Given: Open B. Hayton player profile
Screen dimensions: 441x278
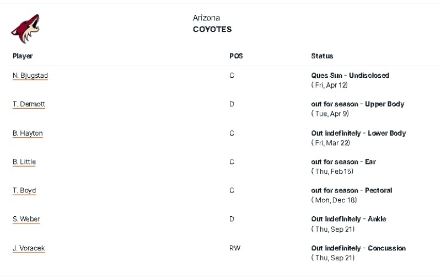Looking at the screenshot, I should click(x=28, y=133).
